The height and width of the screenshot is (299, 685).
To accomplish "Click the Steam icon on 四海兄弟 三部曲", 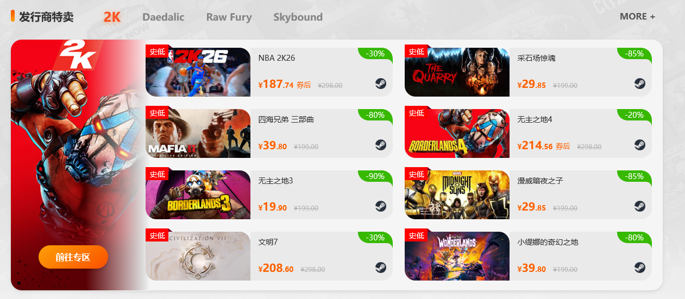I will (x=380, y=145).
